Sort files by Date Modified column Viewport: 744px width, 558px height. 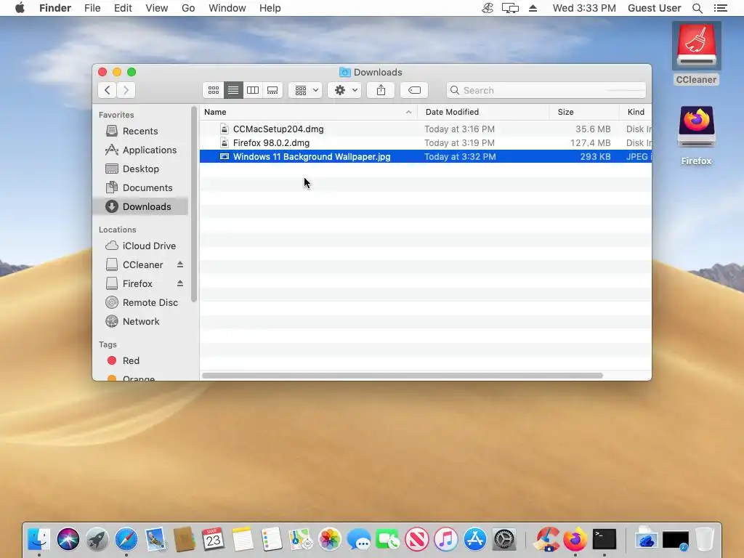[x=483, y=112]
